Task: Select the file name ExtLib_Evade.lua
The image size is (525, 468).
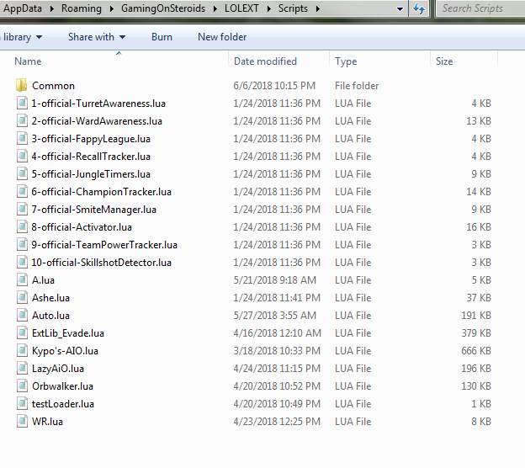Action: 68,333
